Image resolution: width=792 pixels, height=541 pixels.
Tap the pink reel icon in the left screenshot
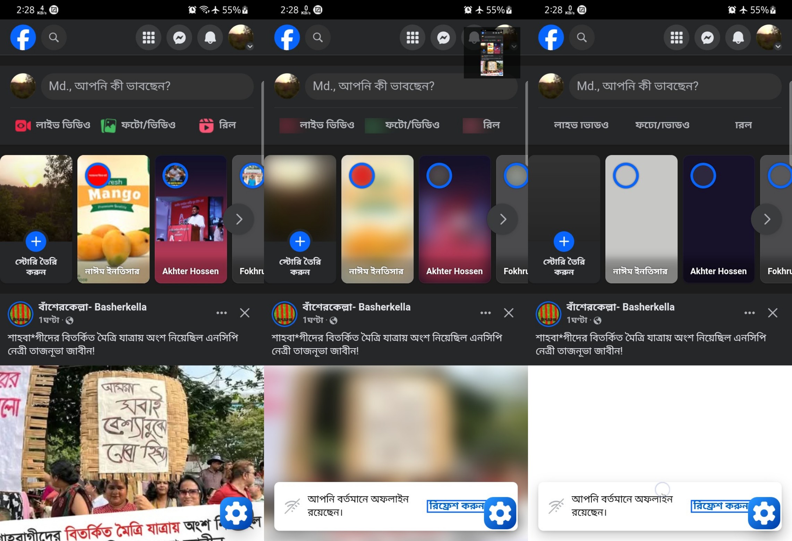coord(206,125)
